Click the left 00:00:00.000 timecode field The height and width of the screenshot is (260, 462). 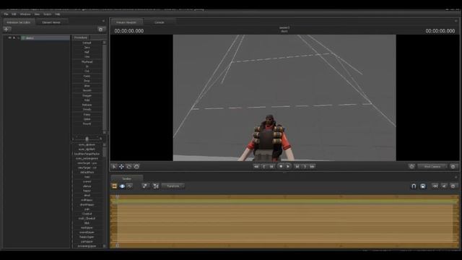click(129, 31)
